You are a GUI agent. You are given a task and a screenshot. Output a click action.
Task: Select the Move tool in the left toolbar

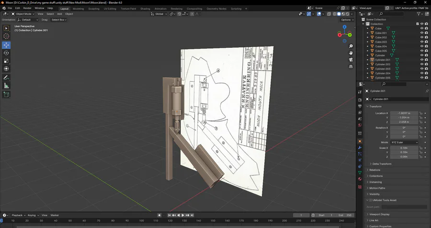pos(6,44)
